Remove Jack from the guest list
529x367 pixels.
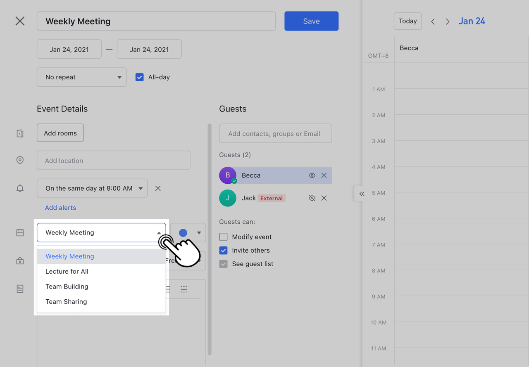point(324,198)
